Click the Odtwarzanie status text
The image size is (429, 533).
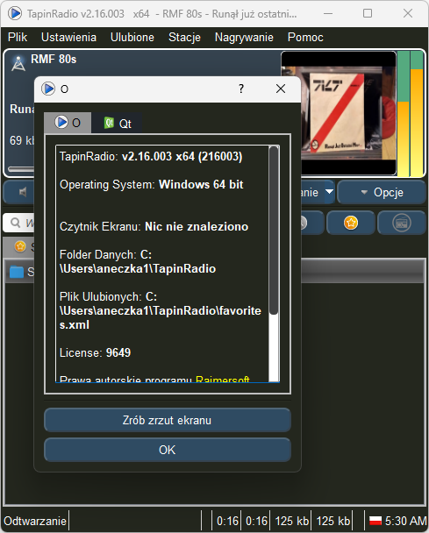(35, 521)
